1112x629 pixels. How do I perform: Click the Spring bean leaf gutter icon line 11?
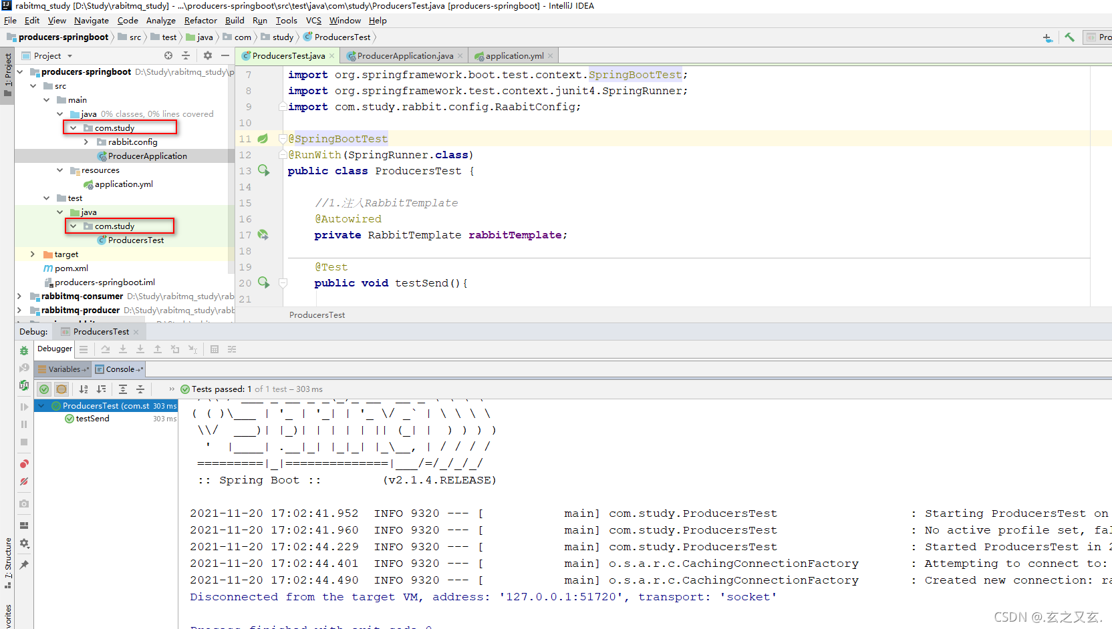click(263, 139)
